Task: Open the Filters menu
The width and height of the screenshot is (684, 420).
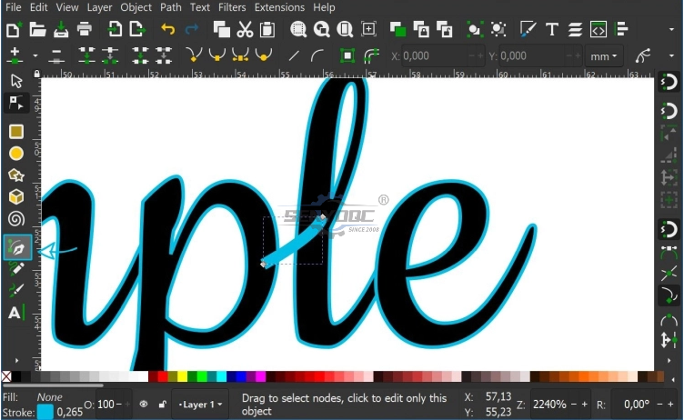Action: [232, 7]
